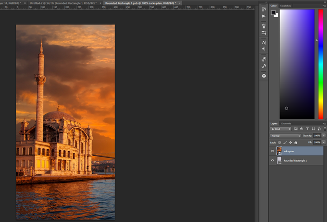Open the Paragraph panel icon

[264, 49]
